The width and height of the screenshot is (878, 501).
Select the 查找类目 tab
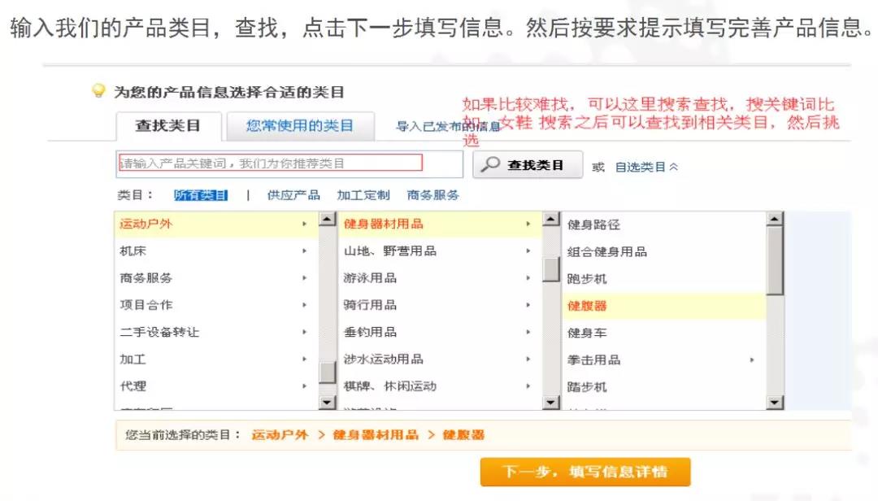[x=167, y=126]
